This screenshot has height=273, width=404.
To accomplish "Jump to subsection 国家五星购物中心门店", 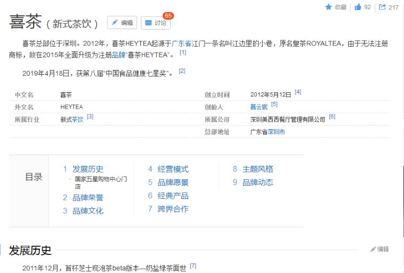I will 101,182.
